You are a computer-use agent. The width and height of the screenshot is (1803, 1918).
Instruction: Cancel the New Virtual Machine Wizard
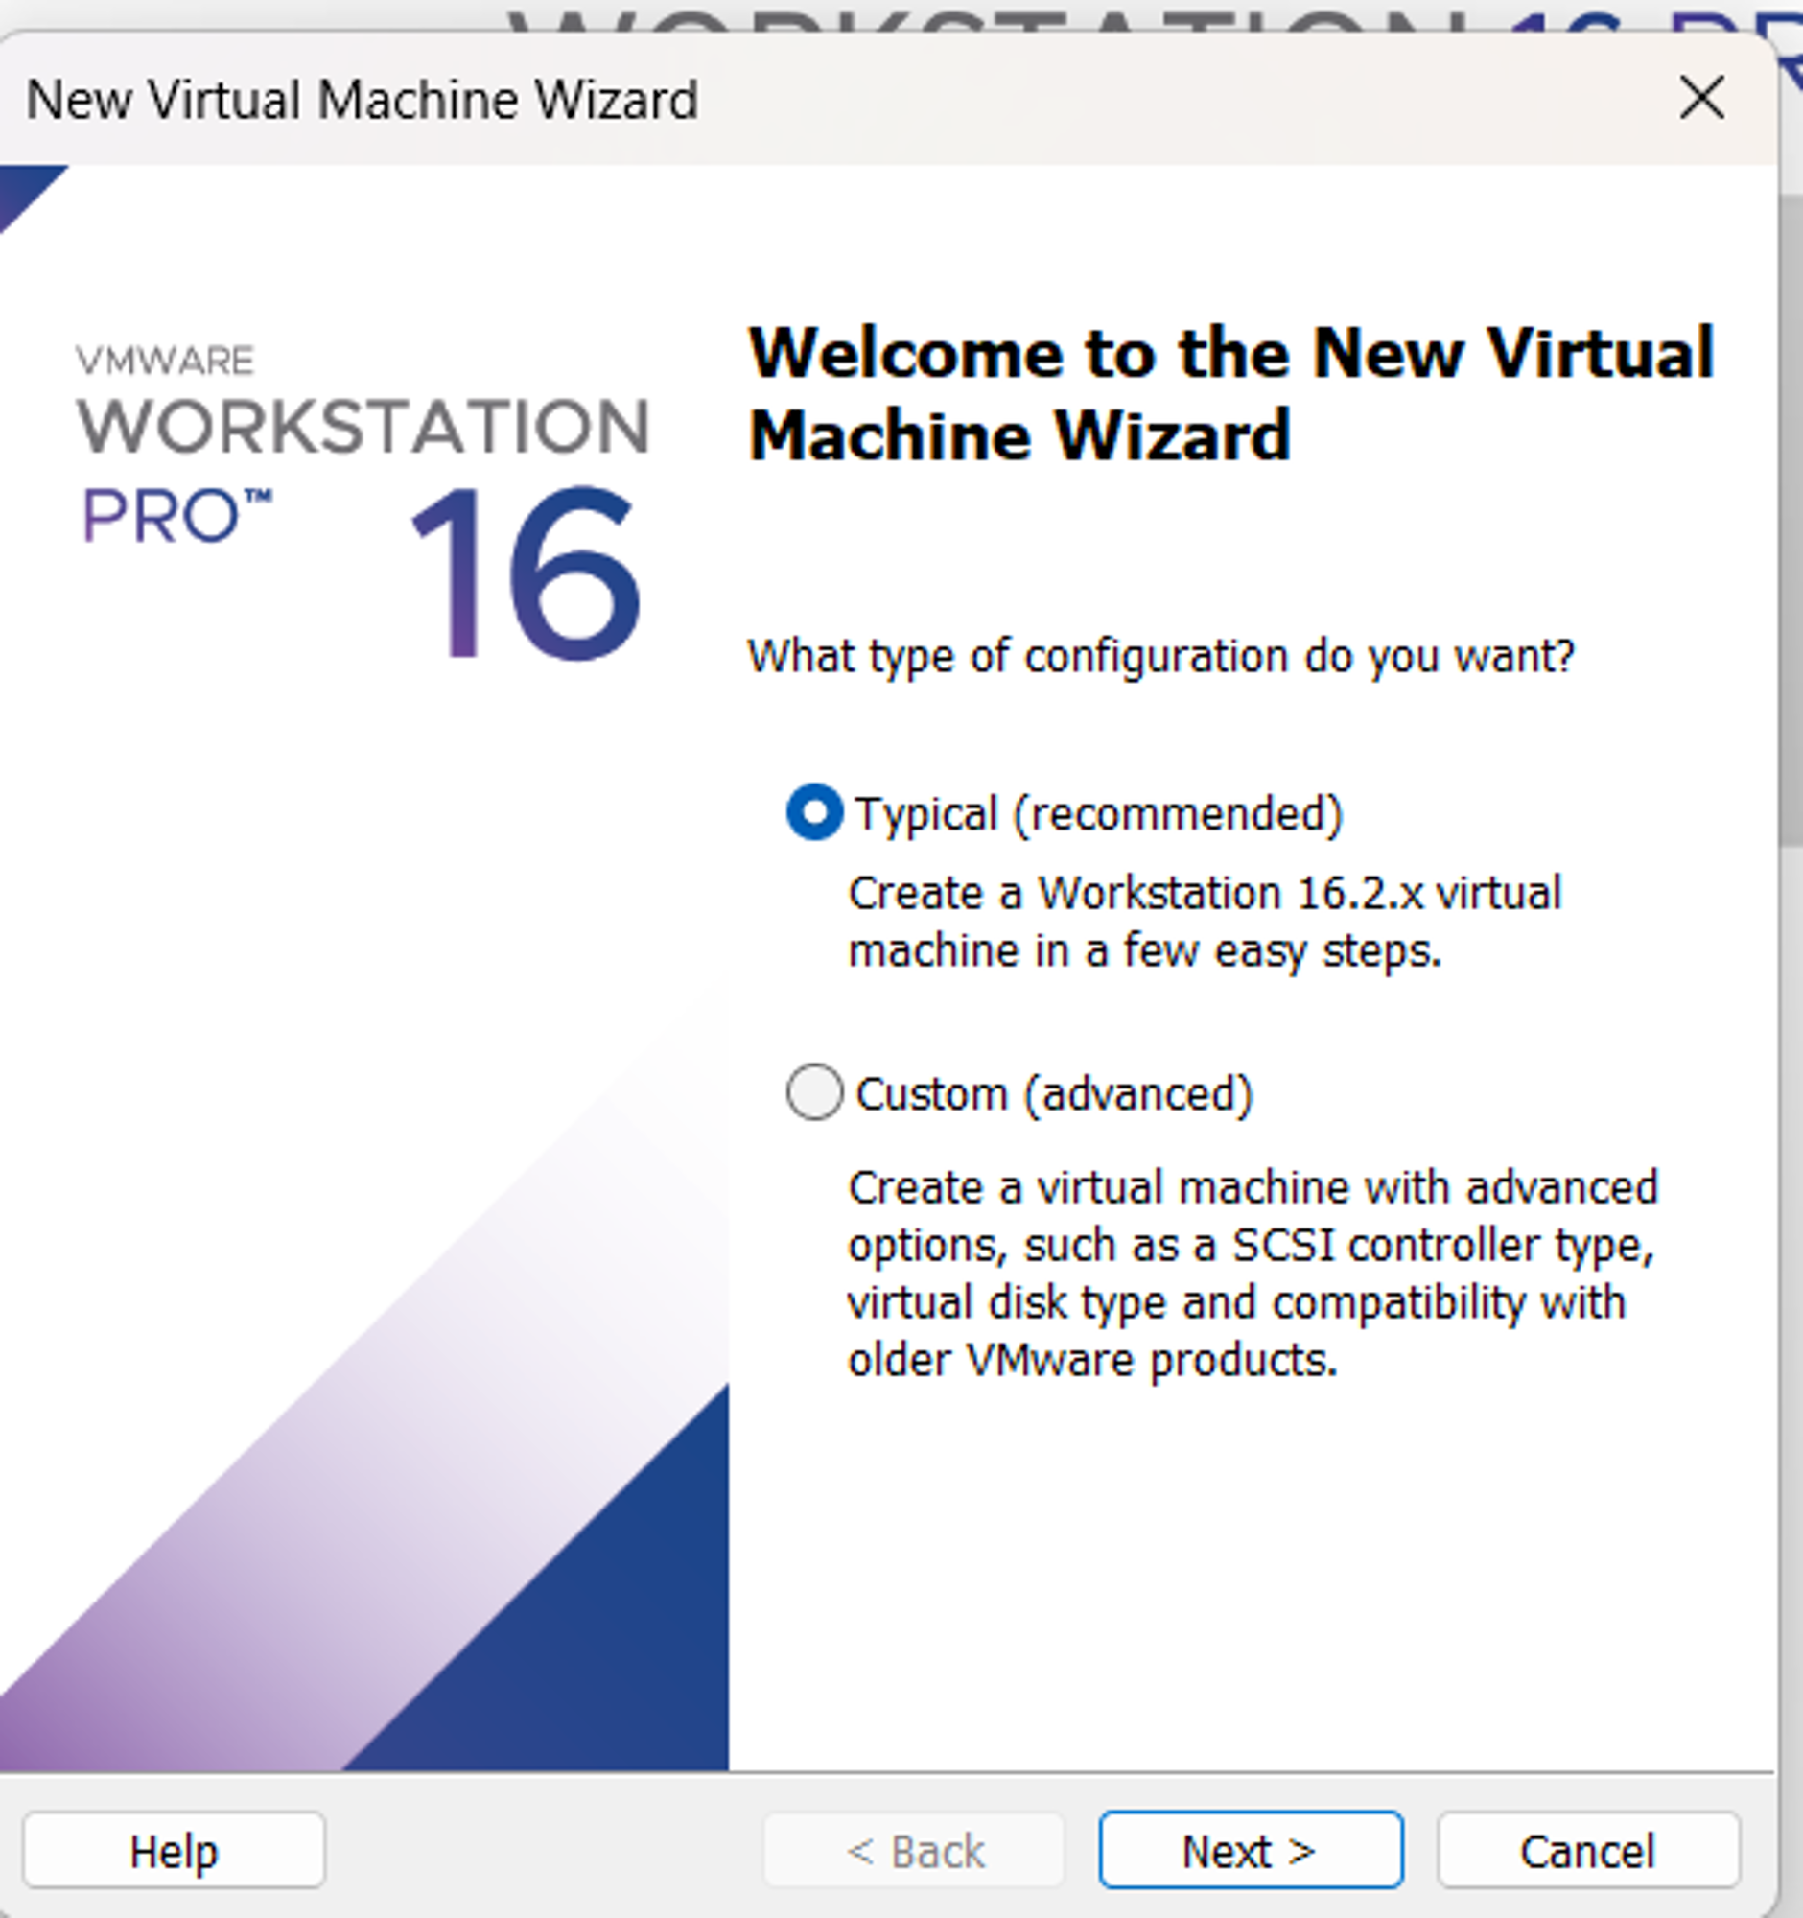pos(1588,1851)
